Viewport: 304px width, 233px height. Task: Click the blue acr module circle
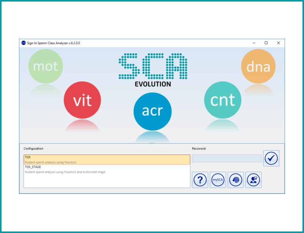[x=153, y=111]
